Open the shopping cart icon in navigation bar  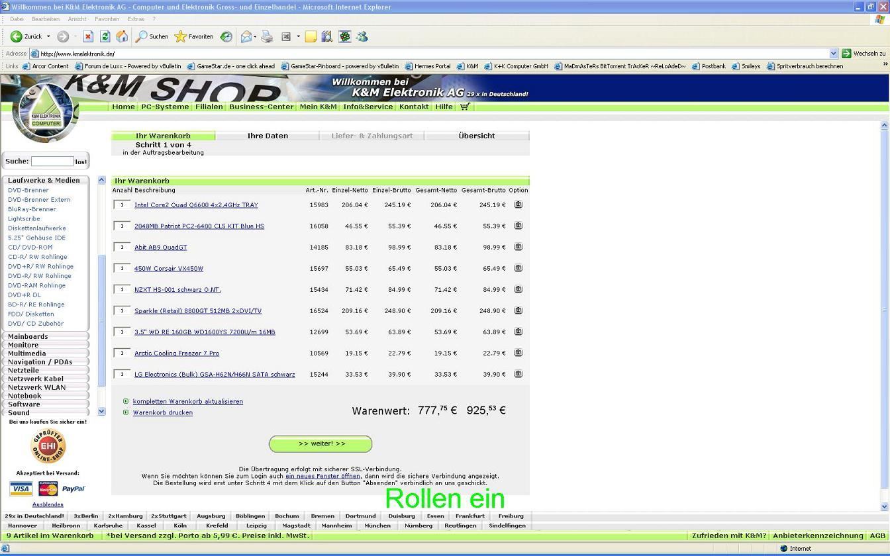coord(465,107)
